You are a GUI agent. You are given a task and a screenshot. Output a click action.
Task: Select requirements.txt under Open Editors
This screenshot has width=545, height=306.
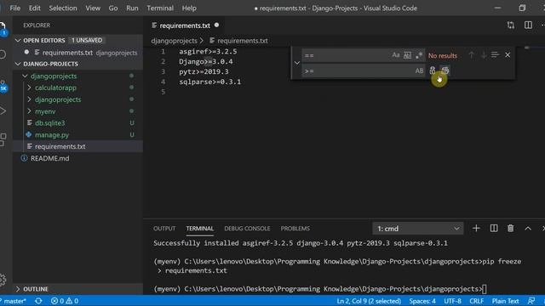[67, 53]
